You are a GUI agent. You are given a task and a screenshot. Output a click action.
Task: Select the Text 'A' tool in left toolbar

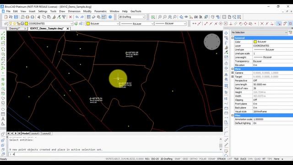point(3,119)
